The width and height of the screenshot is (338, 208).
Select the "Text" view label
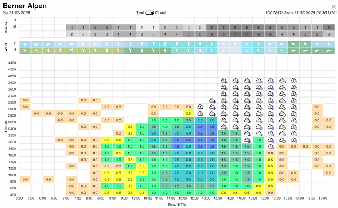[x=140, y=13]
